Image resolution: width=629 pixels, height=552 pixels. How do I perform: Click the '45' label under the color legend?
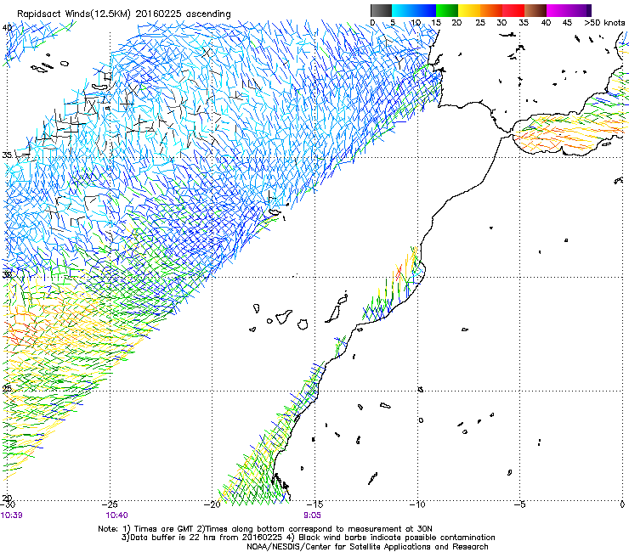coord(567,22)
